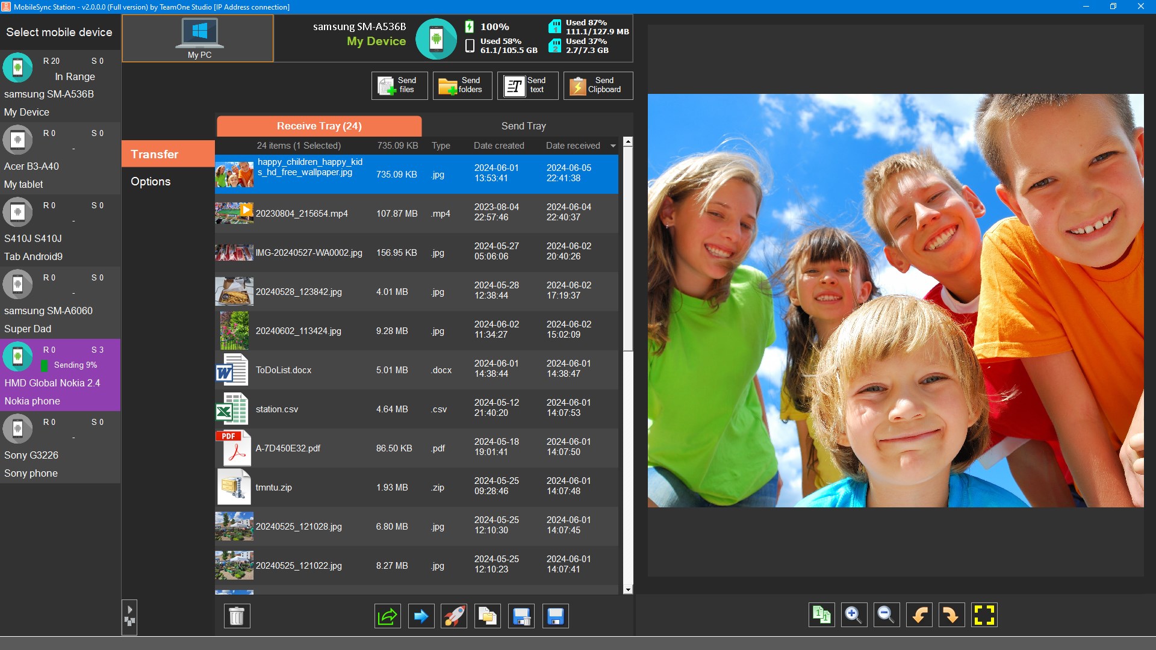Click the green share arrow icon
Image resolution: width=1156 pixels, height=650 pixels.
point(387,616)
